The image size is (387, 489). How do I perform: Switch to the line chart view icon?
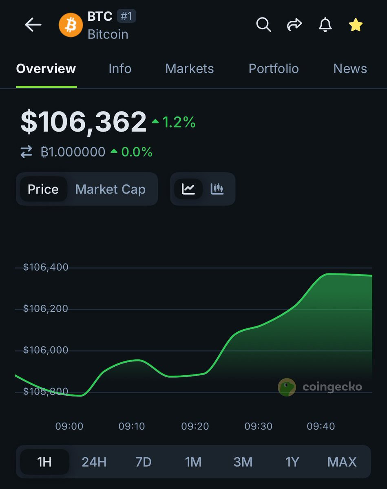pos(188,189)
